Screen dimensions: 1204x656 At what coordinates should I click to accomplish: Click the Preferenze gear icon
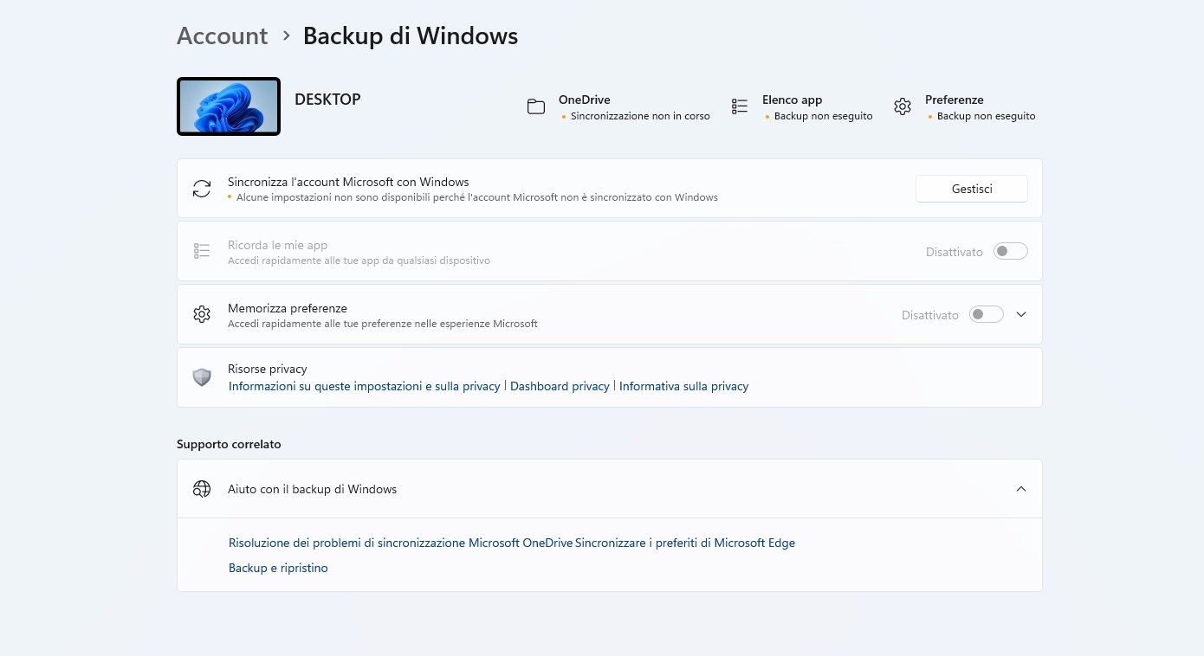click(x=903, y=106)
